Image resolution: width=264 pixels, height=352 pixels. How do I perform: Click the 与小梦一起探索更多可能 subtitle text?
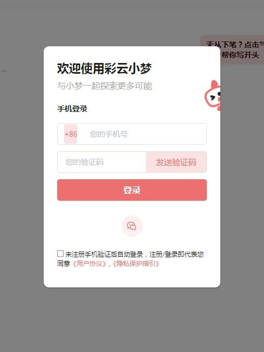click(x=105, y=86)
